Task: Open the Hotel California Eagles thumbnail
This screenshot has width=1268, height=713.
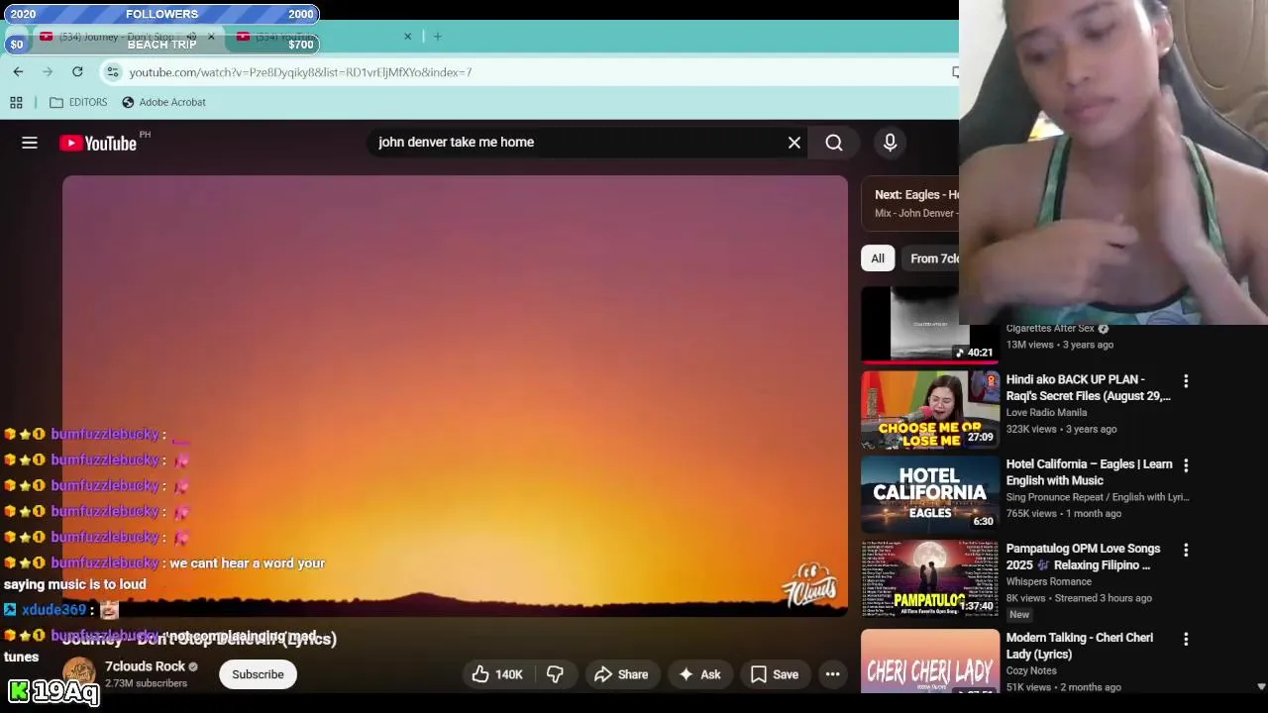Action: (x=930, y=494)
